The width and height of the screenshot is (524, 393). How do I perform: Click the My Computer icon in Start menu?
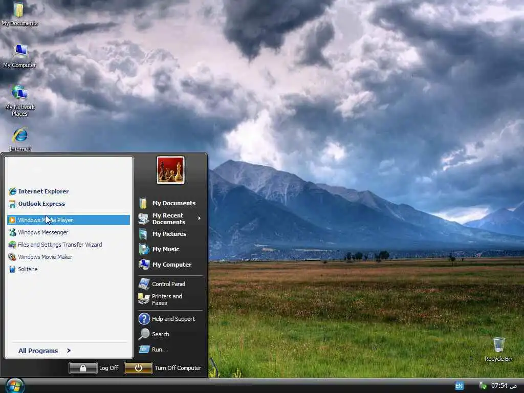click(x=144, y=265)
